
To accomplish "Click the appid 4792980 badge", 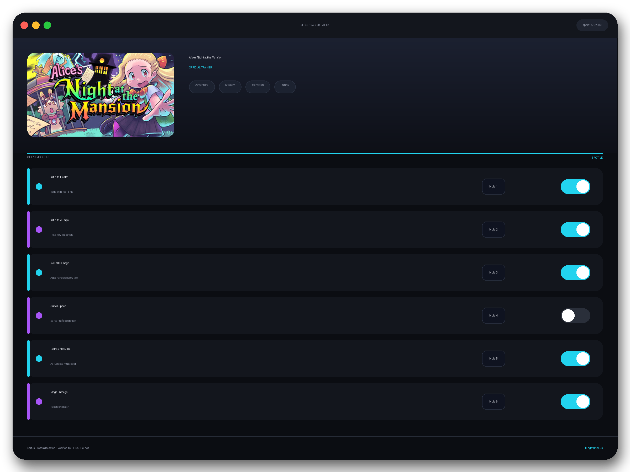I will click(592, 25).
